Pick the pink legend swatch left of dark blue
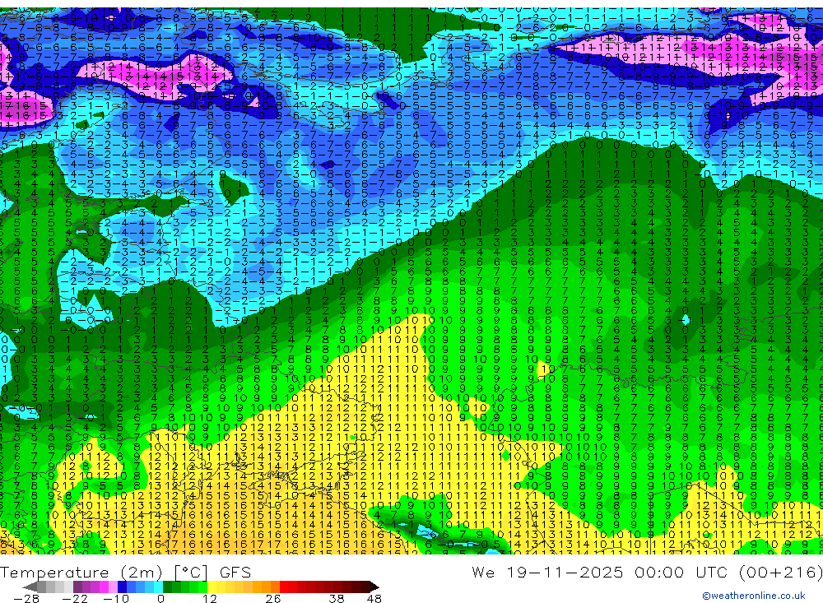Image resolution: width=823 pixels, height=603 pixels. 114,587
